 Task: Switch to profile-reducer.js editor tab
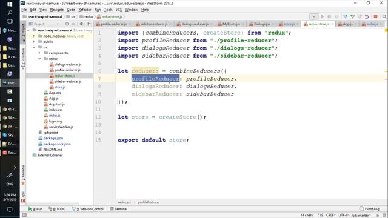tap(113, 24)
